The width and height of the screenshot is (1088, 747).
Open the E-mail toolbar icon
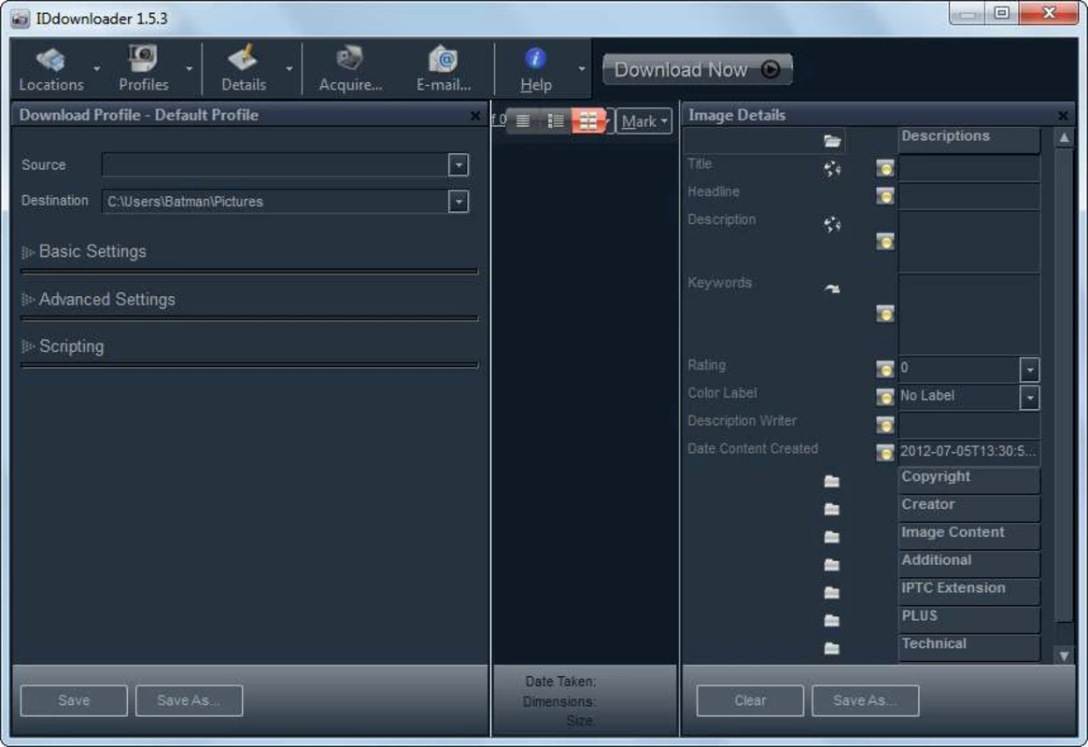[x=443, y=59]
